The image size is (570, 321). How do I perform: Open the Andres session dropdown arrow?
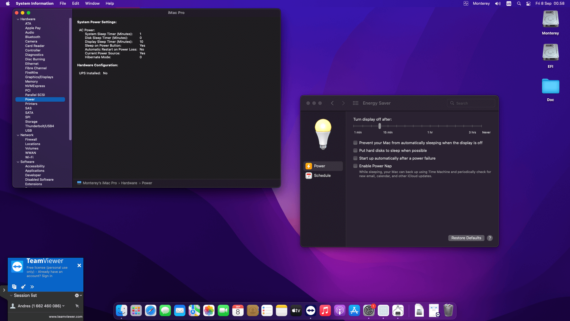(63, 306)
